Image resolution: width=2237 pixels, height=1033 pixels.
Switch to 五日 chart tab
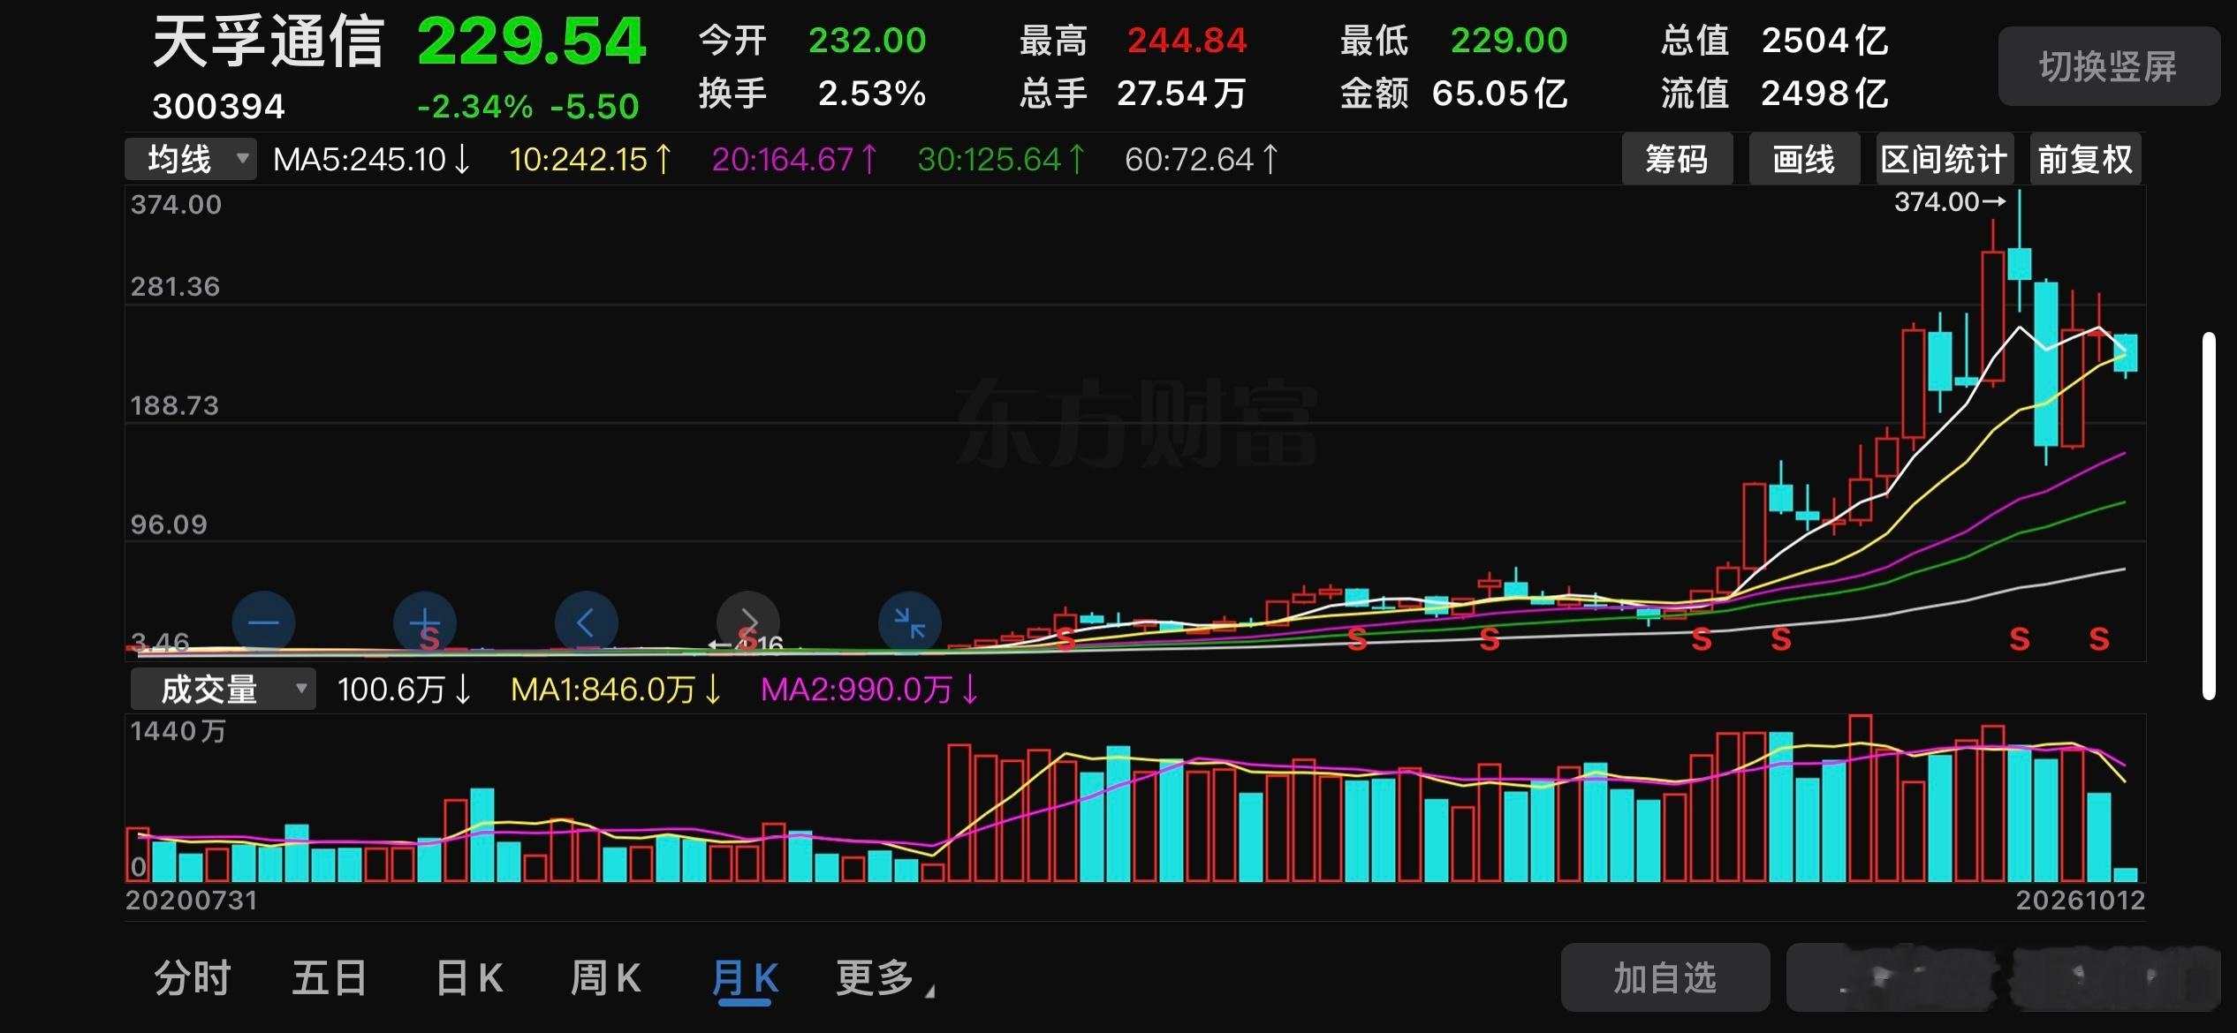click(330, 978)
